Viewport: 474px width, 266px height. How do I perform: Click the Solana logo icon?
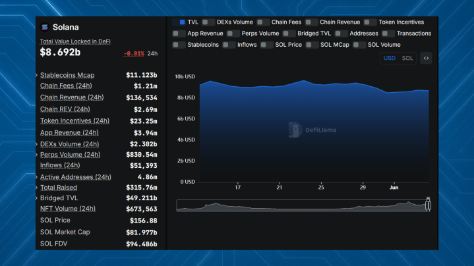click(x=45, y=27)
